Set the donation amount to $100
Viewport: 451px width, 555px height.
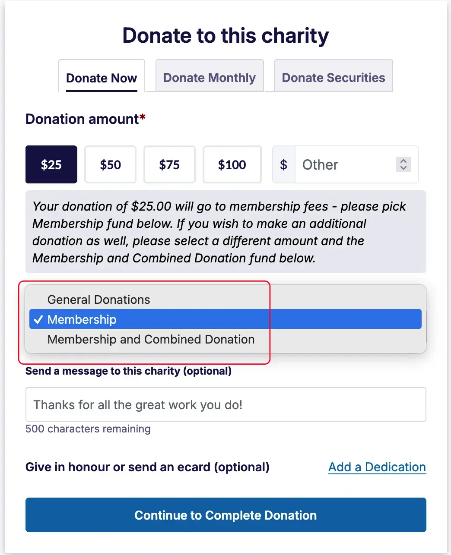232,164
